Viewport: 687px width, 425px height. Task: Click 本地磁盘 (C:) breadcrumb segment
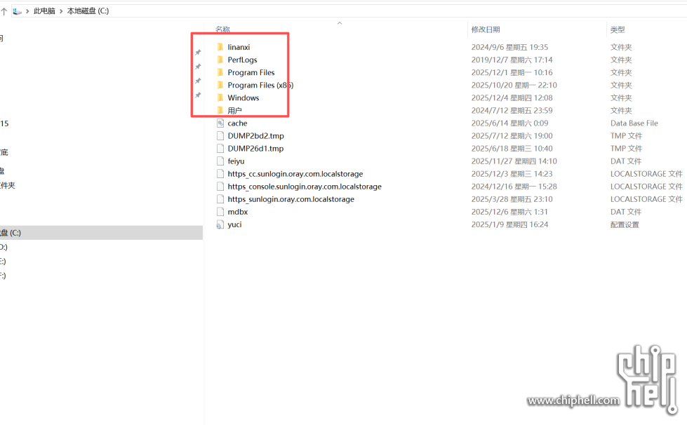[88, 11]
